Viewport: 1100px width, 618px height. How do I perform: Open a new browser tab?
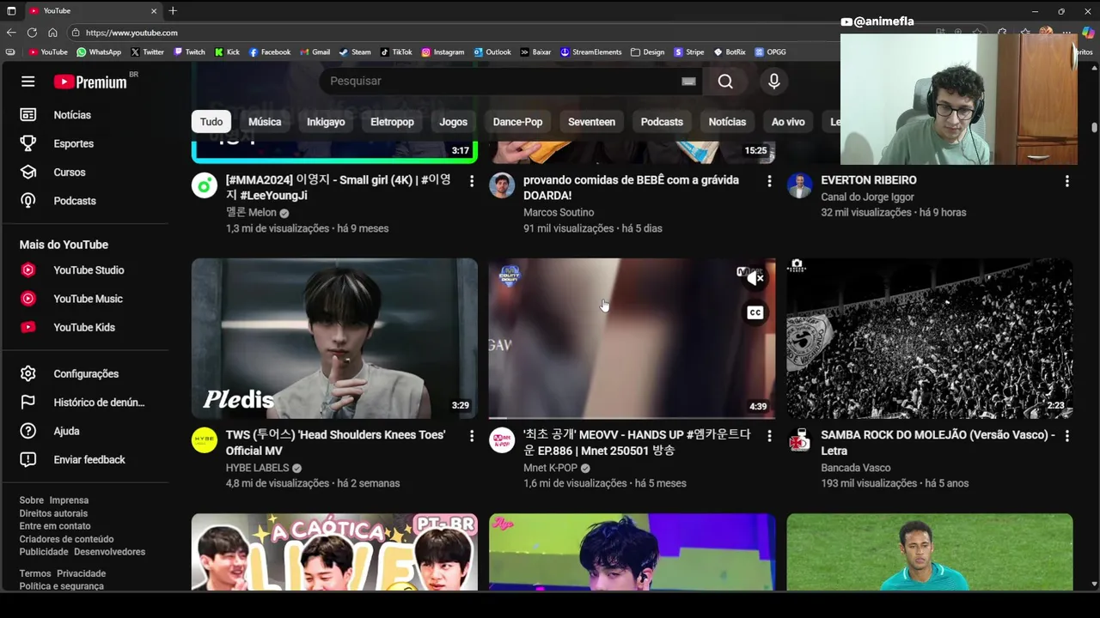[173, 10]
